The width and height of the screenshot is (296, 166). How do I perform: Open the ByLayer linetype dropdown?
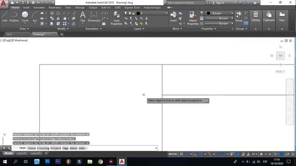[219, 24]
